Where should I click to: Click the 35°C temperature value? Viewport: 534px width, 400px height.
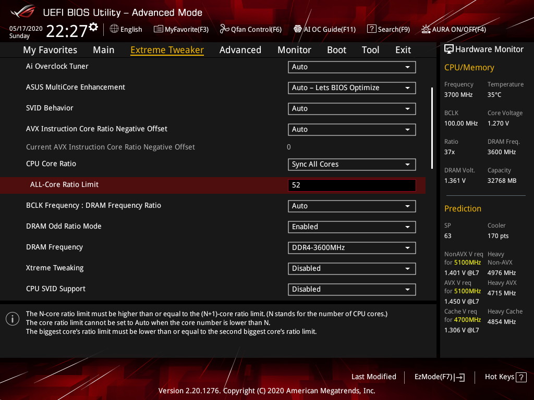[x=494, y=95]
